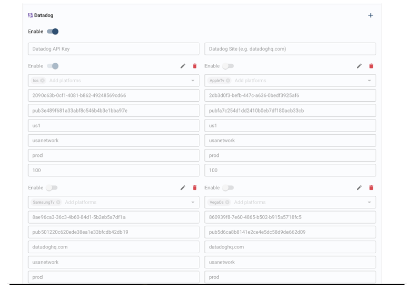Delete the VegaOs platform configuration
The width and height of the screenshot is (411, 292).
click(x=371, y=188)
